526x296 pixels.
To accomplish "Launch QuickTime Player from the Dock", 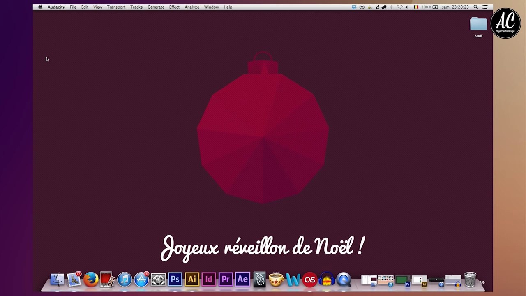I will (344, 280).
